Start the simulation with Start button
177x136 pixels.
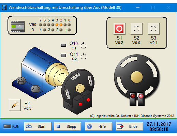point(38,126)
